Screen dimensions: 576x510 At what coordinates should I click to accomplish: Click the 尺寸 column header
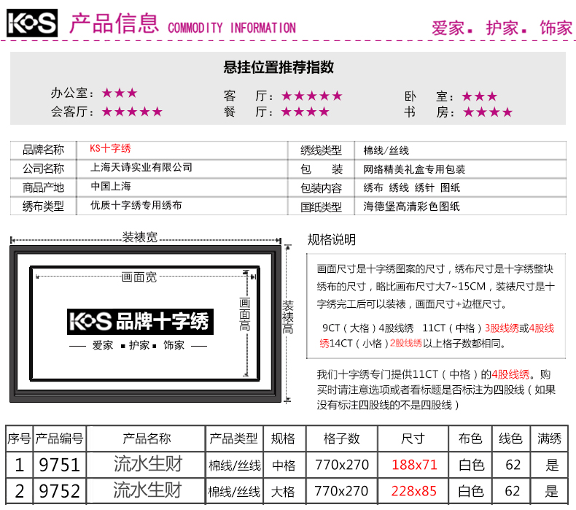[413, 438]
